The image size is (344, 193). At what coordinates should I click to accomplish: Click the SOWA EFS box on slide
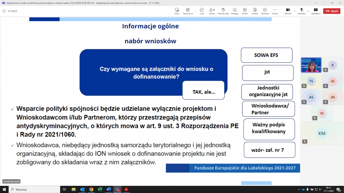[266, 55]
